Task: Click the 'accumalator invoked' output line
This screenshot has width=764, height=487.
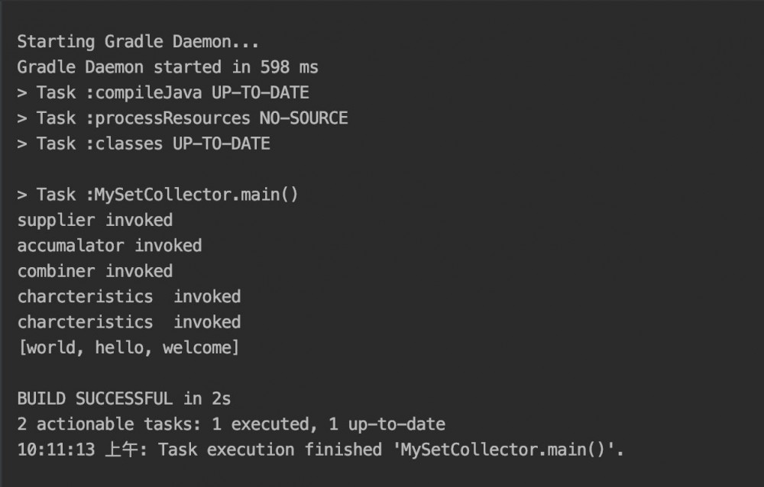Action: click(109, 246)
